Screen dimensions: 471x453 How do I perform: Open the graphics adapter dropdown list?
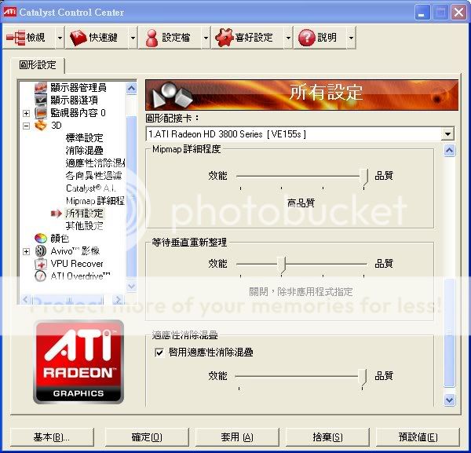[447, 134]
